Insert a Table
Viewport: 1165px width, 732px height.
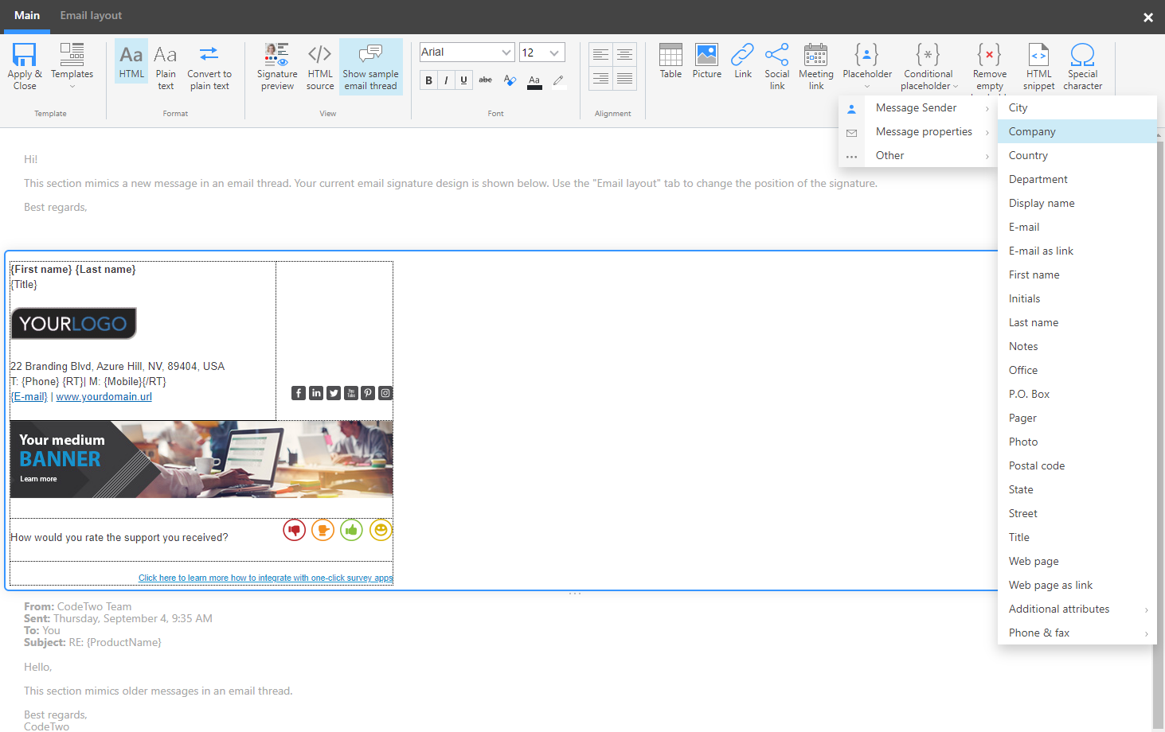670,65
